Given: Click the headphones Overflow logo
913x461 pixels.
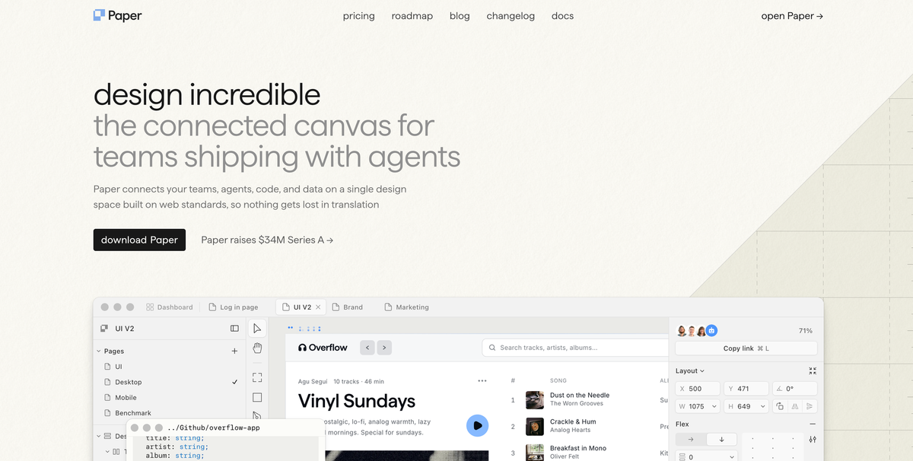Looking at the screenshot, I should pos(323,348).
